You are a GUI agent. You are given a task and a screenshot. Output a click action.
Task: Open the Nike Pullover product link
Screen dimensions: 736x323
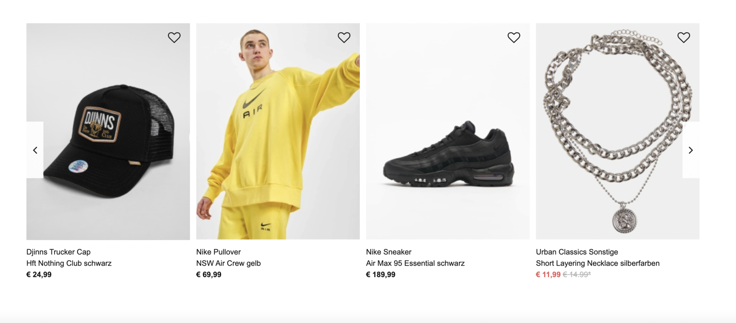[x=218, y=252]
